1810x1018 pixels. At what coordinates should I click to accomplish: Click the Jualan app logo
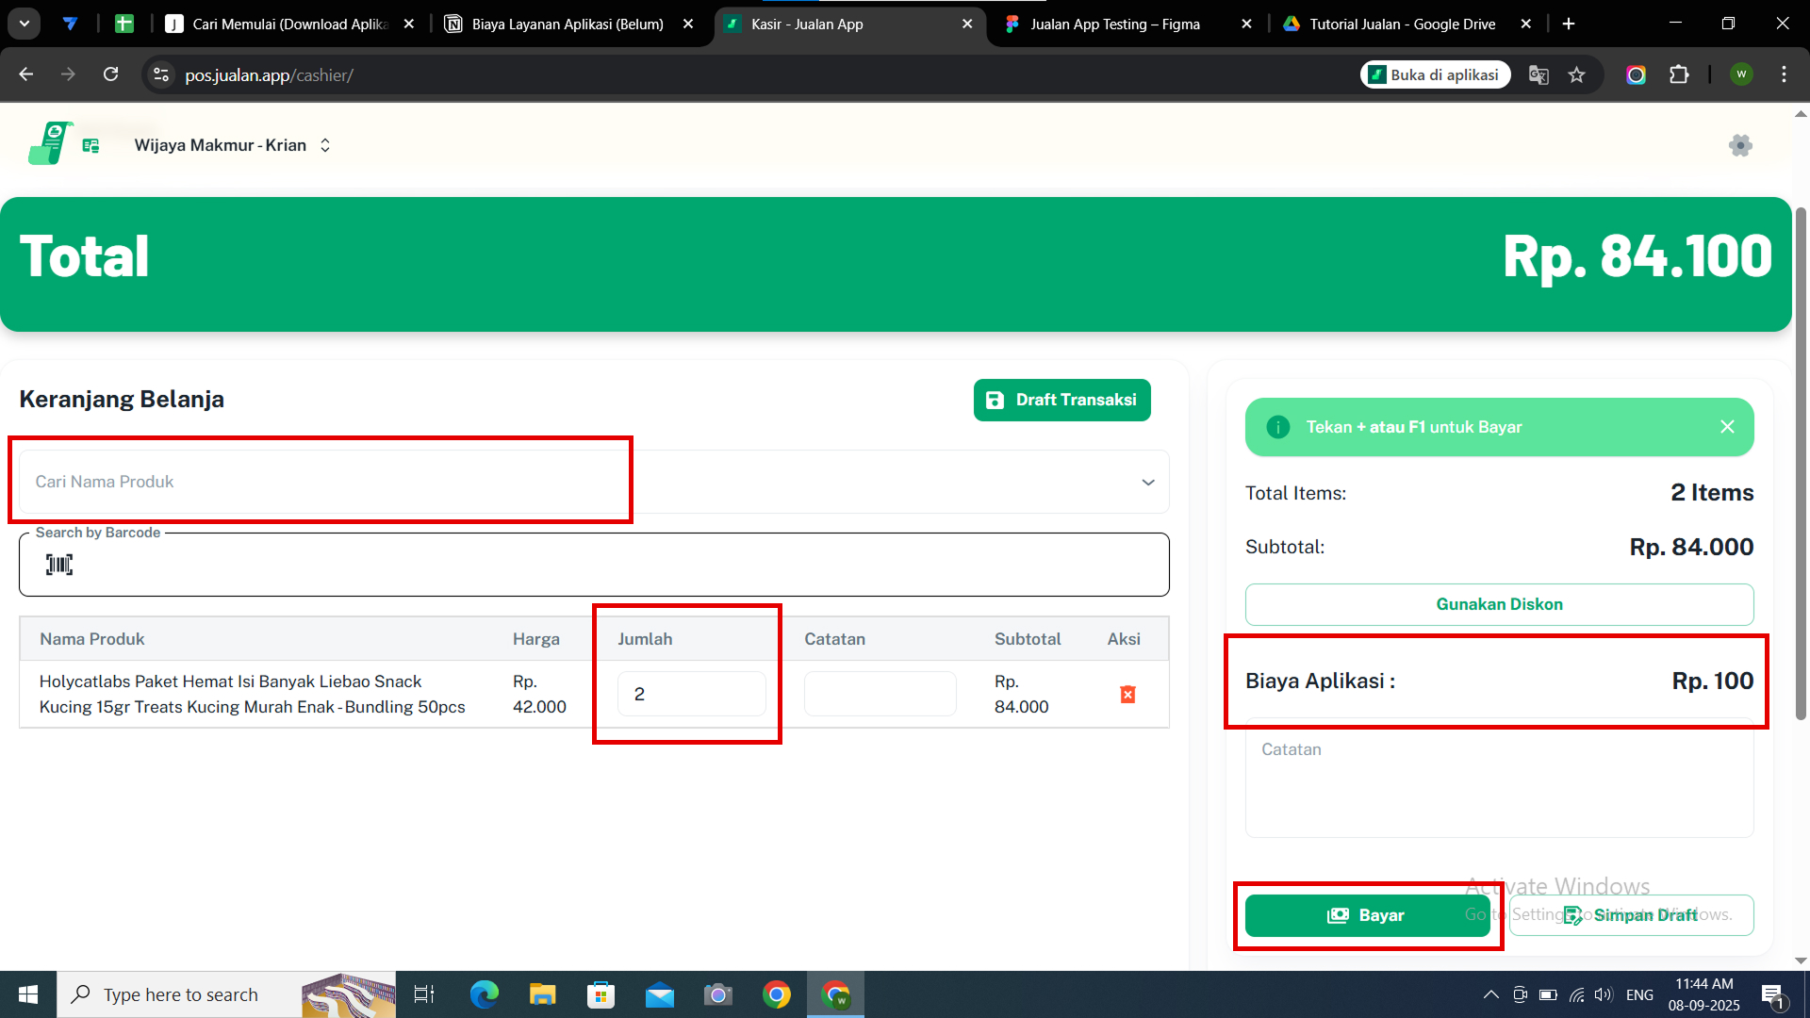pos(50,143)
